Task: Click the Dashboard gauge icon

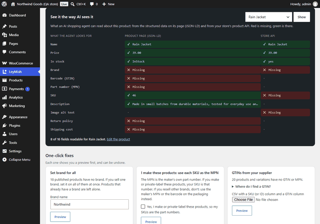Action: [x=4, y=15]
